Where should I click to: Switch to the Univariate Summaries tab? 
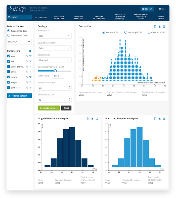click(x=59, y=18)
